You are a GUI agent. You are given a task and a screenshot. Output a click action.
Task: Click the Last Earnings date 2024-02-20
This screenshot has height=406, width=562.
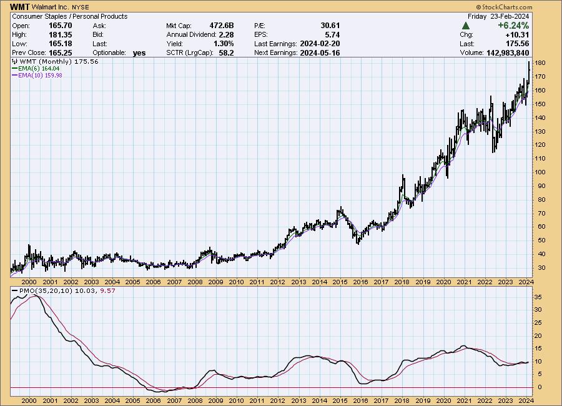pyautogui.click(x=320, y=44)
